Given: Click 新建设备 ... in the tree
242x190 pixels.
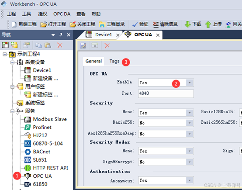Looking at the screenshot, I should pos(41,79).
